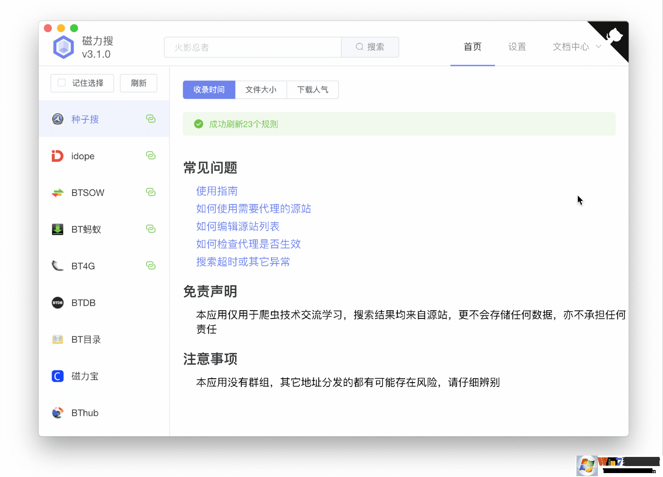The image size is (663, 477).
Task: Select the 下载人气 sorting option
Action: tap(312, 90)
